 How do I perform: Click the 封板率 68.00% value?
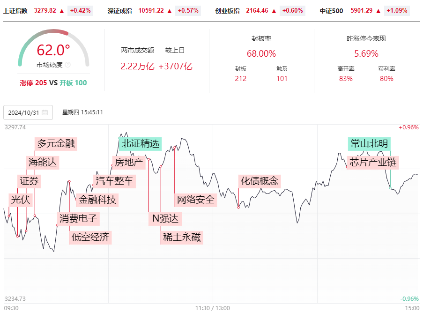(261, 53)
